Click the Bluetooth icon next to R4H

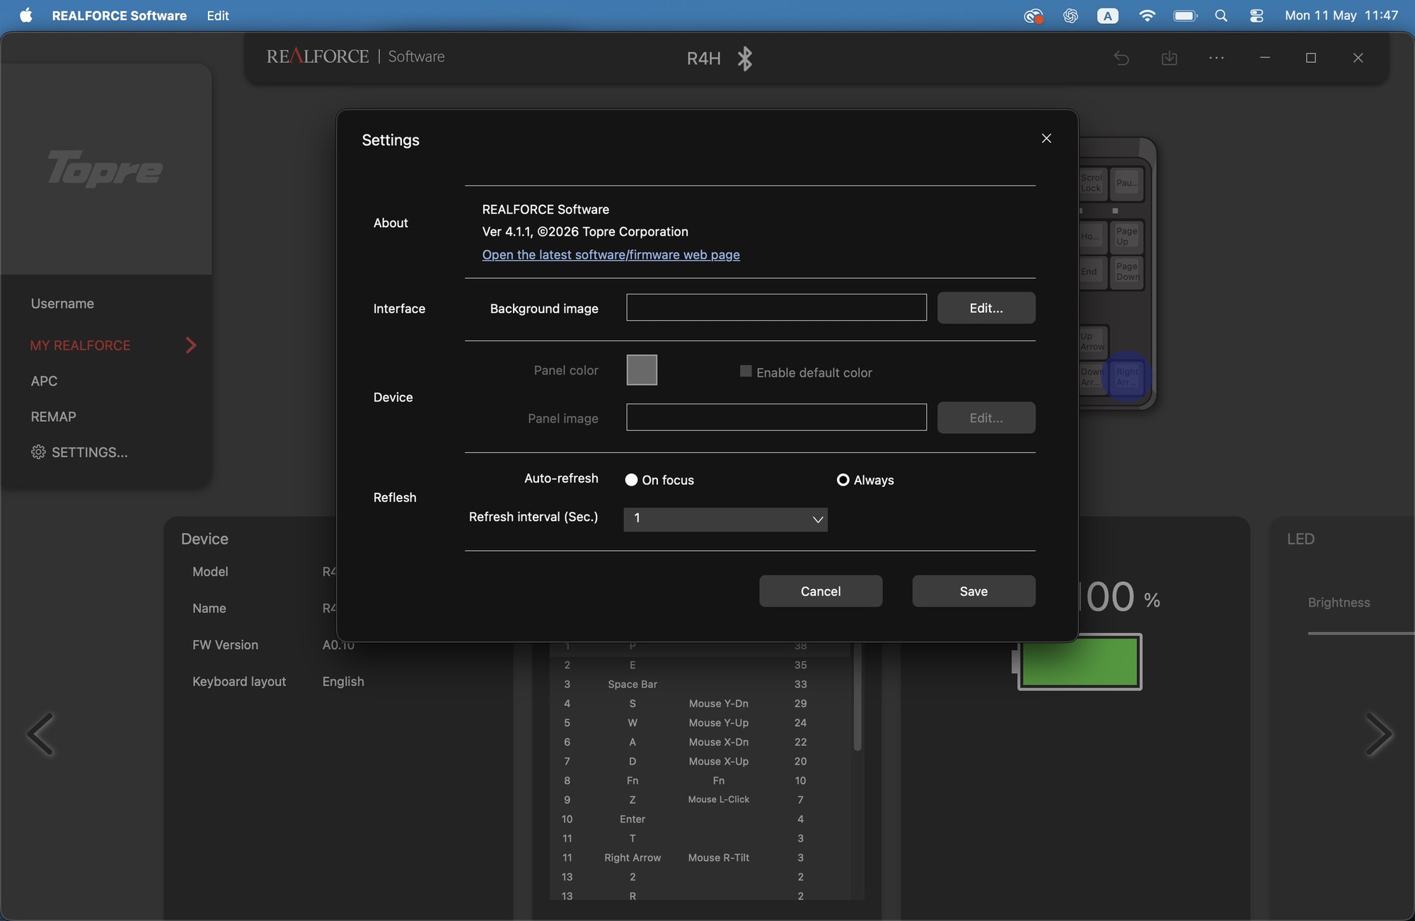point(744,58)
